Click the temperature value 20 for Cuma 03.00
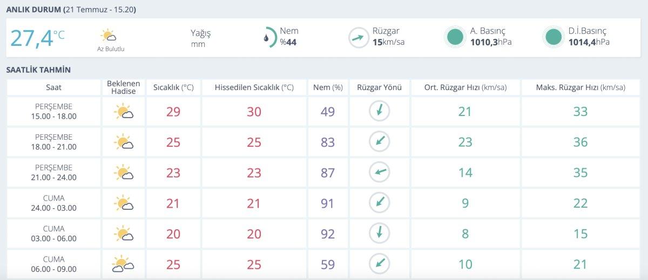Image resolution: width=648 pixels, height=280 pixels. point(173,234)
